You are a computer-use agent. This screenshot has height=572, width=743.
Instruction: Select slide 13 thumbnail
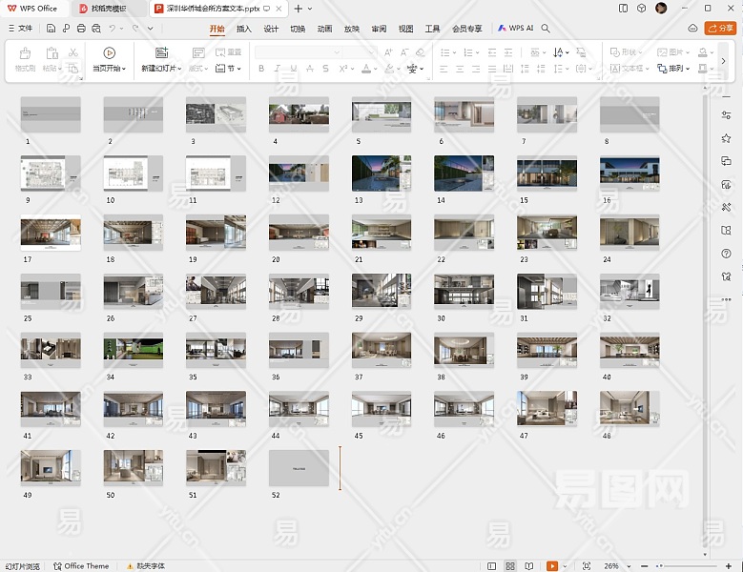coord(382,174)
